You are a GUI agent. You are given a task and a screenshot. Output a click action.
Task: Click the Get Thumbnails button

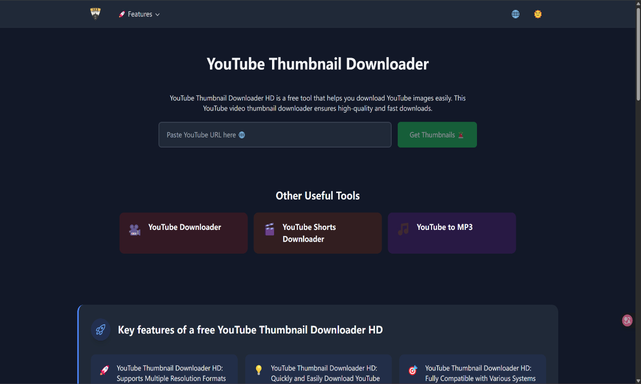pyautogui.click(x=437, y=135)
